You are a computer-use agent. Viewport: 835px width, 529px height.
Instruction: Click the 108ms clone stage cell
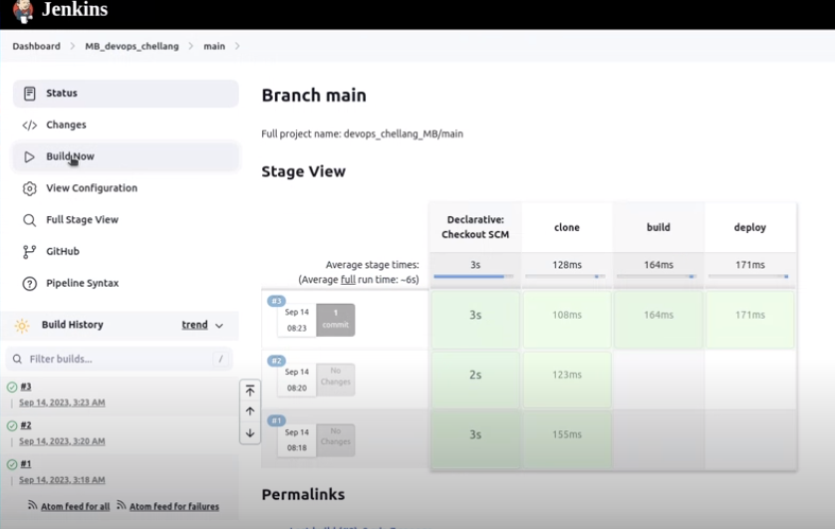coord(567,320)
